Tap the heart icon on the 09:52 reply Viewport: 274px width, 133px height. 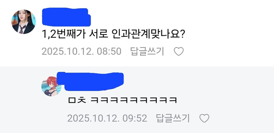(x=205, y=118)
